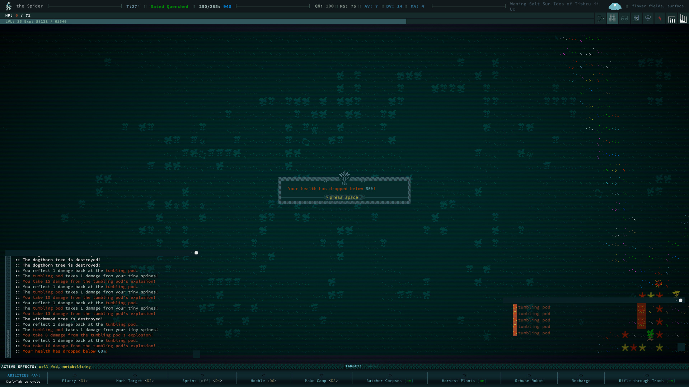Expand the message log panel handle
Screen dimensions: 689x387
pos(196,253)
